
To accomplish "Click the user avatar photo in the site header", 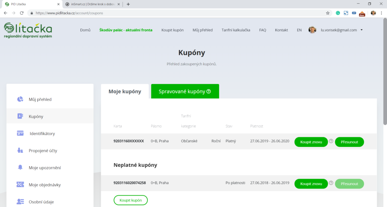I will pos(312,30).
